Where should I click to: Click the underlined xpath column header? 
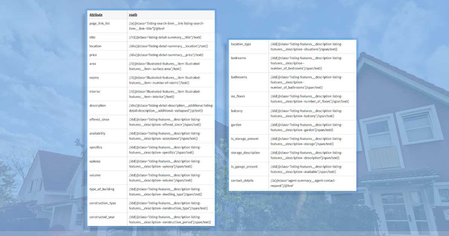[x=133, y=15]
